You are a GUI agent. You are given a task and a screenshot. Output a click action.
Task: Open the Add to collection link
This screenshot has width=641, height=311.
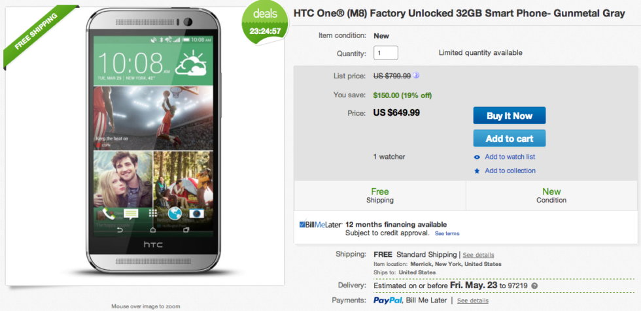point(510,171)
